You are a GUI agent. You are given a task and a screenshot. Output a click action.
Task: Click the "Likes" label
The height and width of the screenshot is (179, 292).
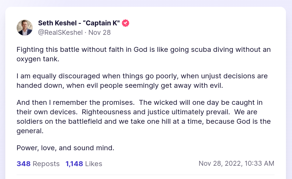93,164
